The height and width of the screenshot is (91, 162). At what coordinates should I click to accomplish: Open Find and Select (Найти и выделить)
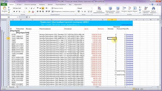tap(153, 10)
